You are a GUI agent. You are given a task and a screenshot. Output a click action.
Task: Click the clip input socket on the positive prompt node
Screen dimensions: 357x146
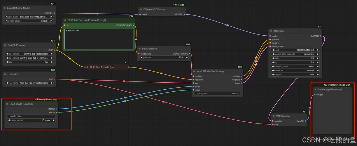(x=65, y=25)
